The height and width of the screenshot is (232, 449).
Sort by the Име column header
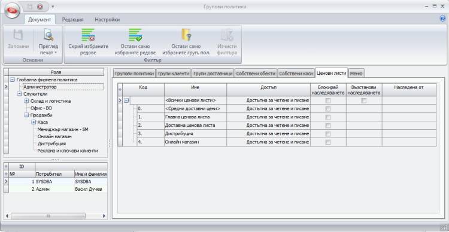(x=195, y=90)
